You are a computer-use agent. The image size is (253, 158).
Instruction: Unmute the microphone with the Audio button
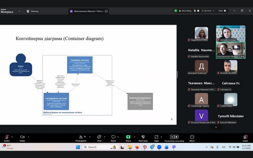[x=7, y=137]
